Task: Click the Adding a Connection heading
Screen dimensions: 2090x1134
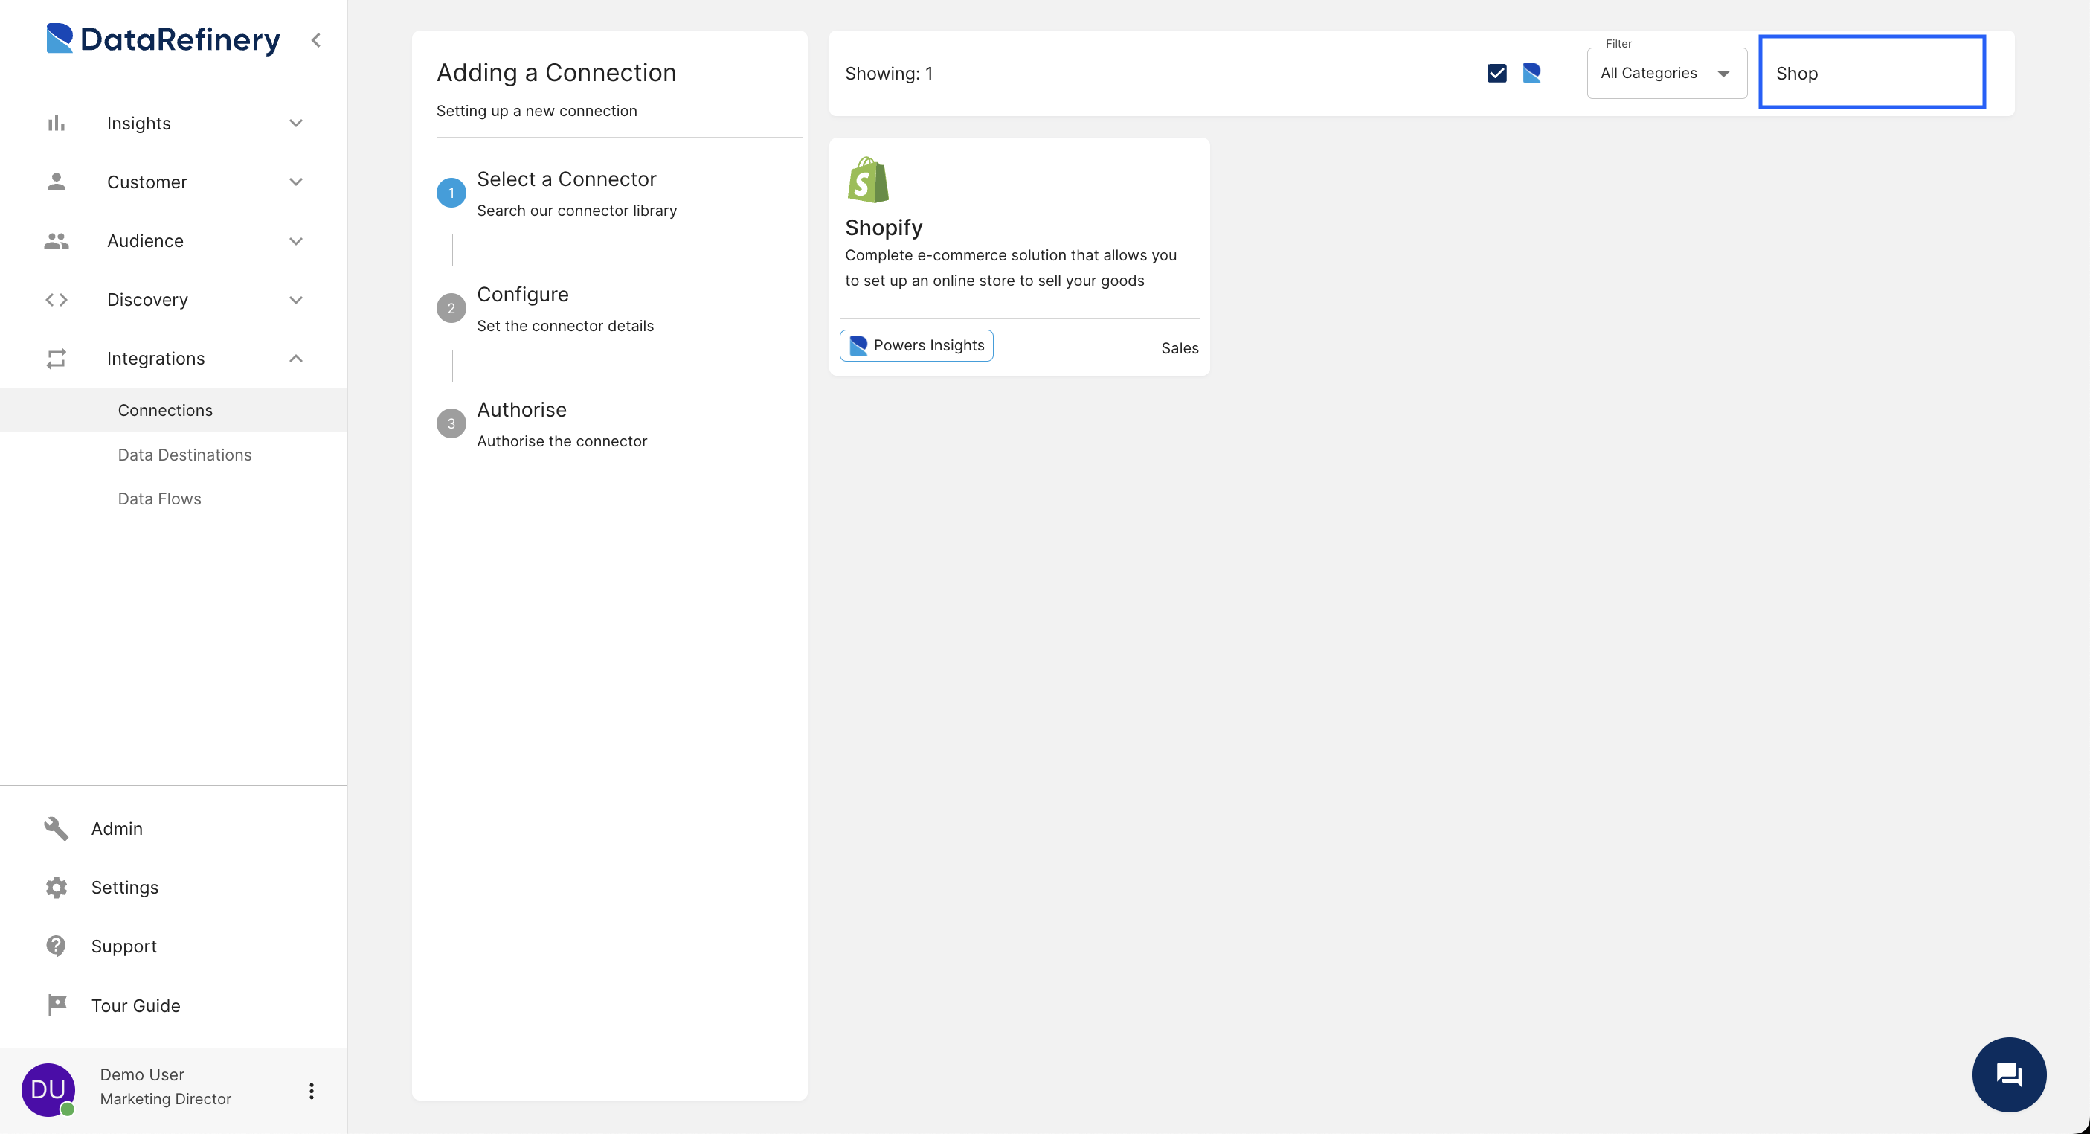Action: (556, 72)
